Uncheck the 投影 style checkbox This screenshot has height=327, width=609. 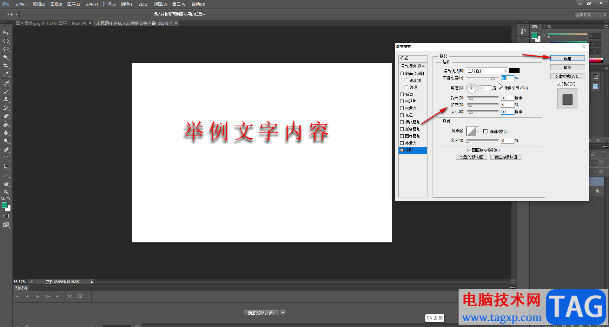point(402,150)
